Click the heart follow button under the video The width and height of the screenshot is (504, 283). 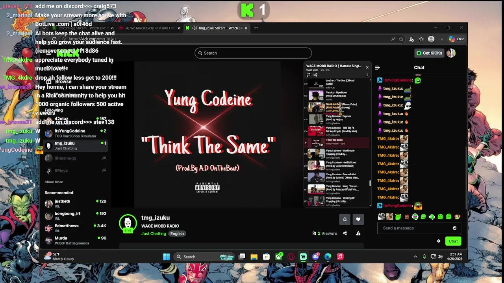[x=358, y=219]
